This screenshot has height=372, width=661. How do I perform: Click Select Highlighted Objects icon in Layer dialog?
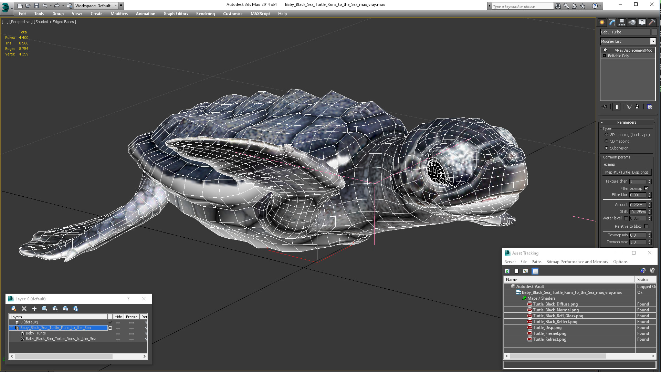pyautogui.click(x=45, y=309)
